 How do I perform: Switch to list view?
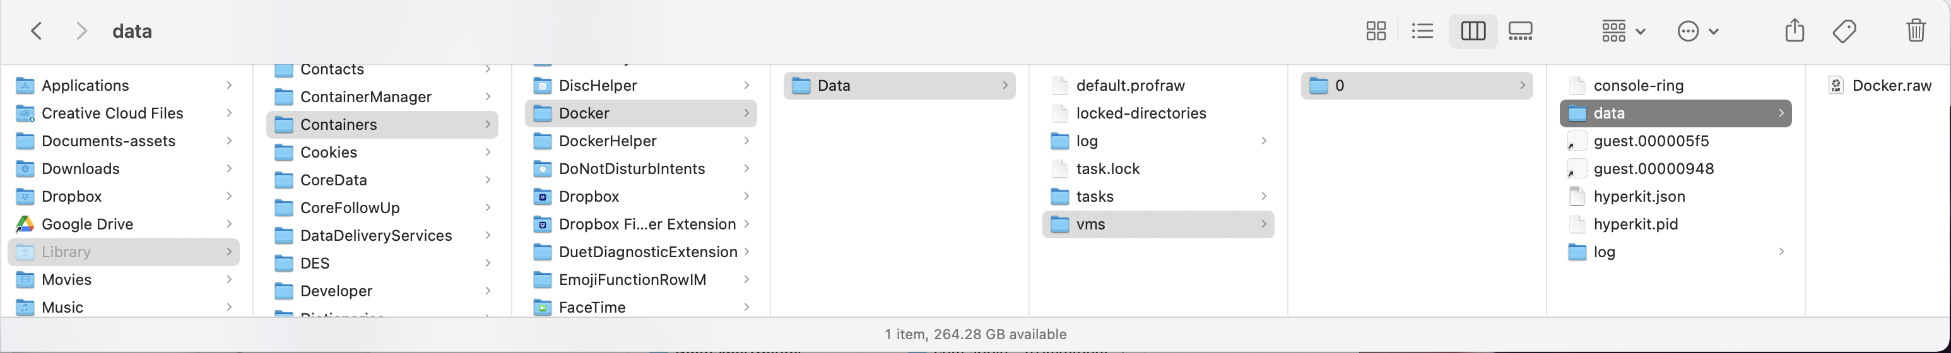pos(1422,31)
